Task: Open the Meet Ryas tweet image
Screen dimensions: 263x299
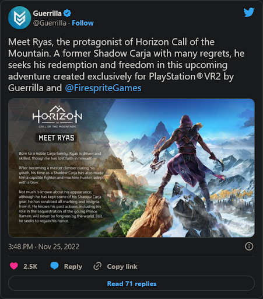Action: (131, 168)
